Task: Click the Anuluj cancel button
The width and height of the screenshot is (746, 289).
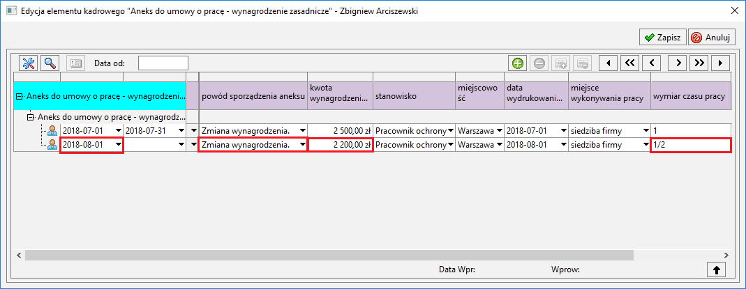Action: click(711, 38)
